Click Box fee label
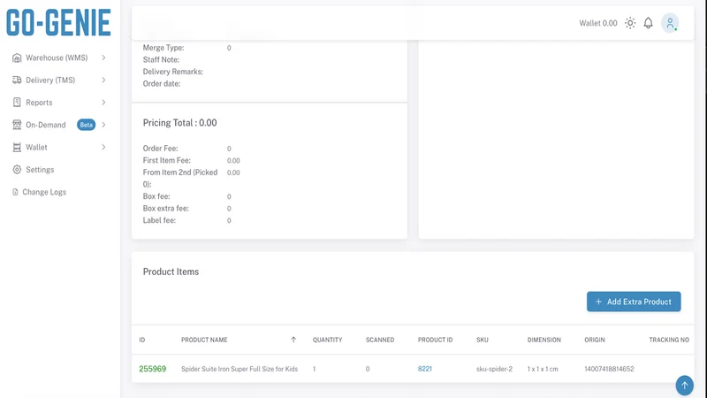This screenshot has width=707, height=398. 156,196
